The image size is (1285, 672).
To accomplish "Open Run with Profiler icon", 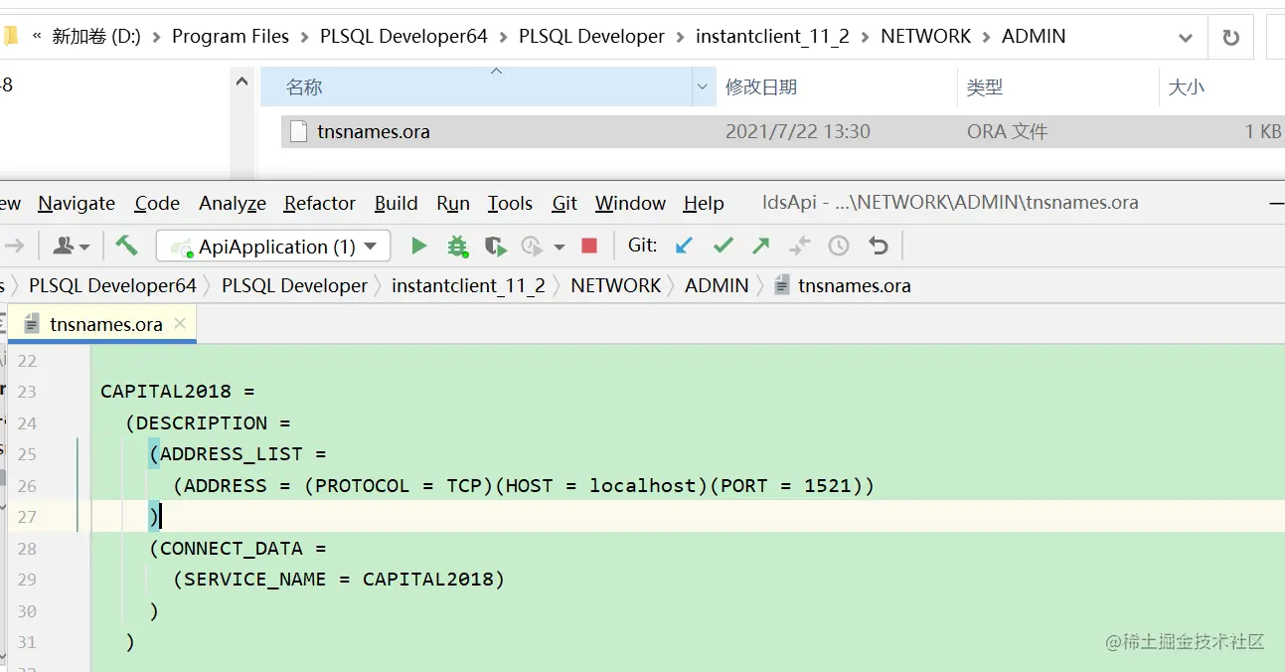I will [533, 246].
